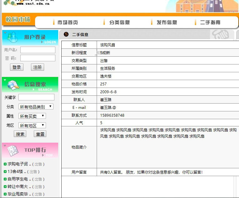Viewport: 239px width, 198px height.
Task: Open 分类信息 navigation item
Action: tap(119, 23)
